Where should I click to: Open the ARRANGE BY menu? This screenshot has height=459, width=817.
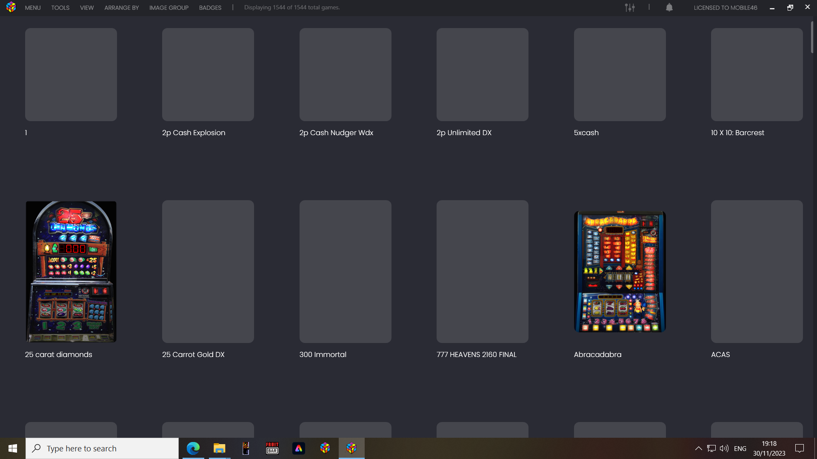click(x=122, y=8)
